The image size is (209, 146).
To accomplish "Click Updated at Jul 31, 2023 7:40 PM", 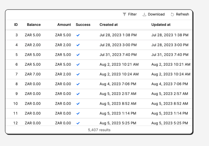I will (170, 55).
